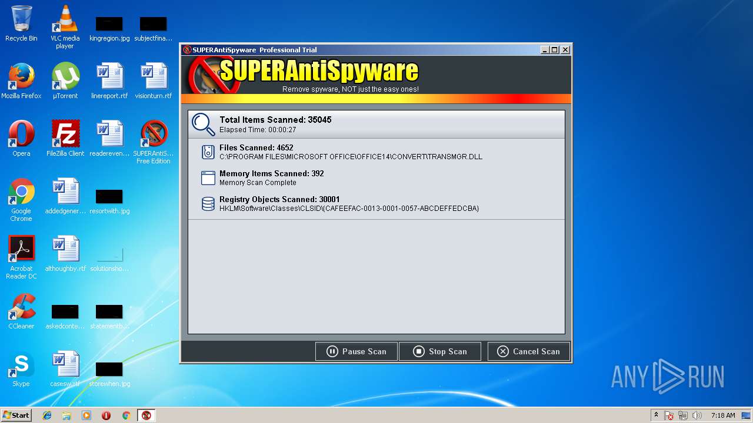
Task: Open Internet Explorer from taskbar
Action: click(x=47, y=415)
